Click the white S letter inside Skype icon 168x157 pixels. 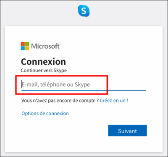pyautogui.click(x=84, y=11)
